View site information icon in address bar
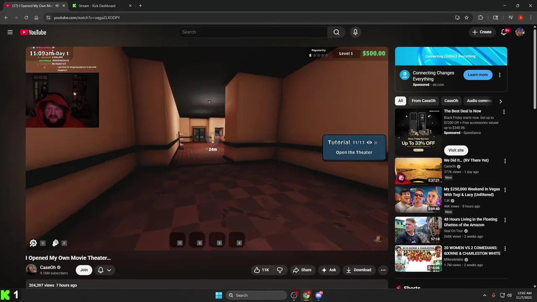 pyautogui.click(x=48, y=18)
